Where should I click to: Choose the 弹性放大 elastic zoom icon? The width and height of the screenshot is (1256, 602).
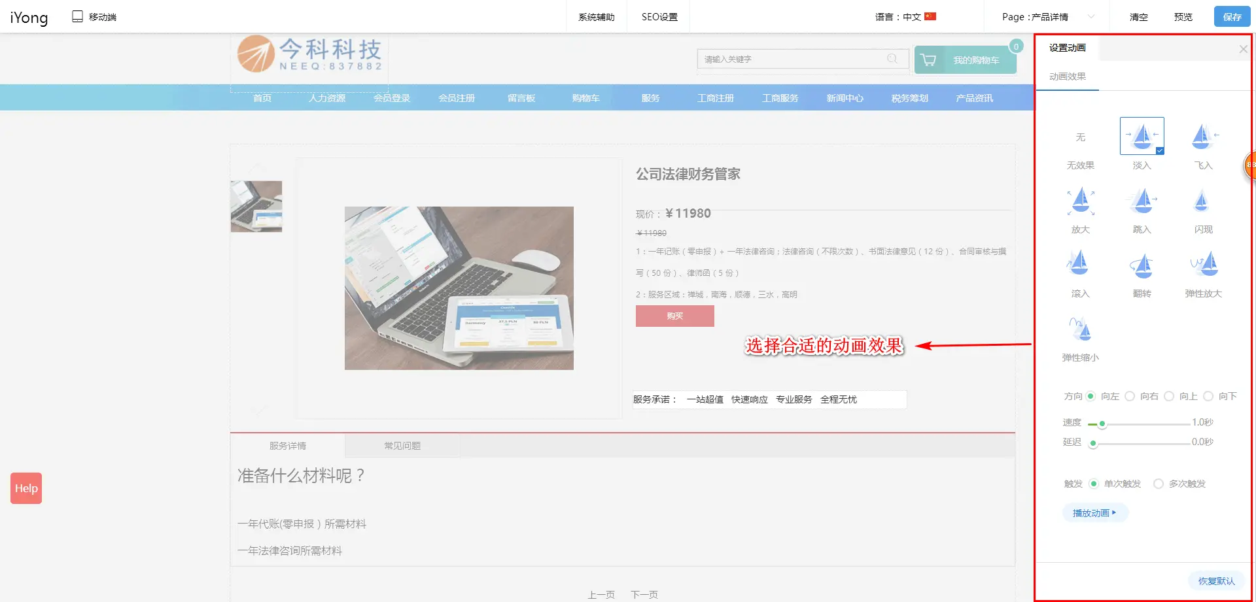[1202, 264]
